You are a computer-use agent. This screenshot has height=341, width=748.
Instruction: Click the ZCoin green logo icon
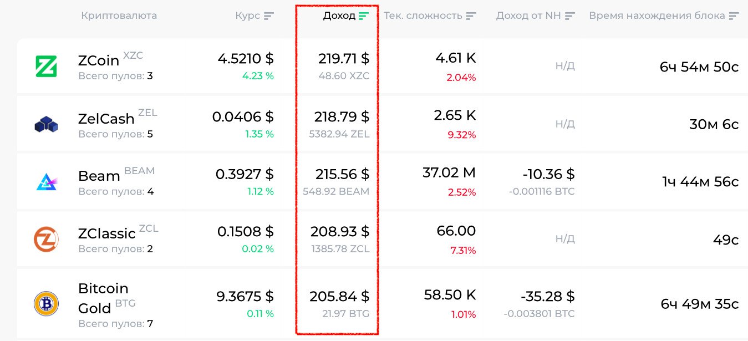click(x=46, y=67)
